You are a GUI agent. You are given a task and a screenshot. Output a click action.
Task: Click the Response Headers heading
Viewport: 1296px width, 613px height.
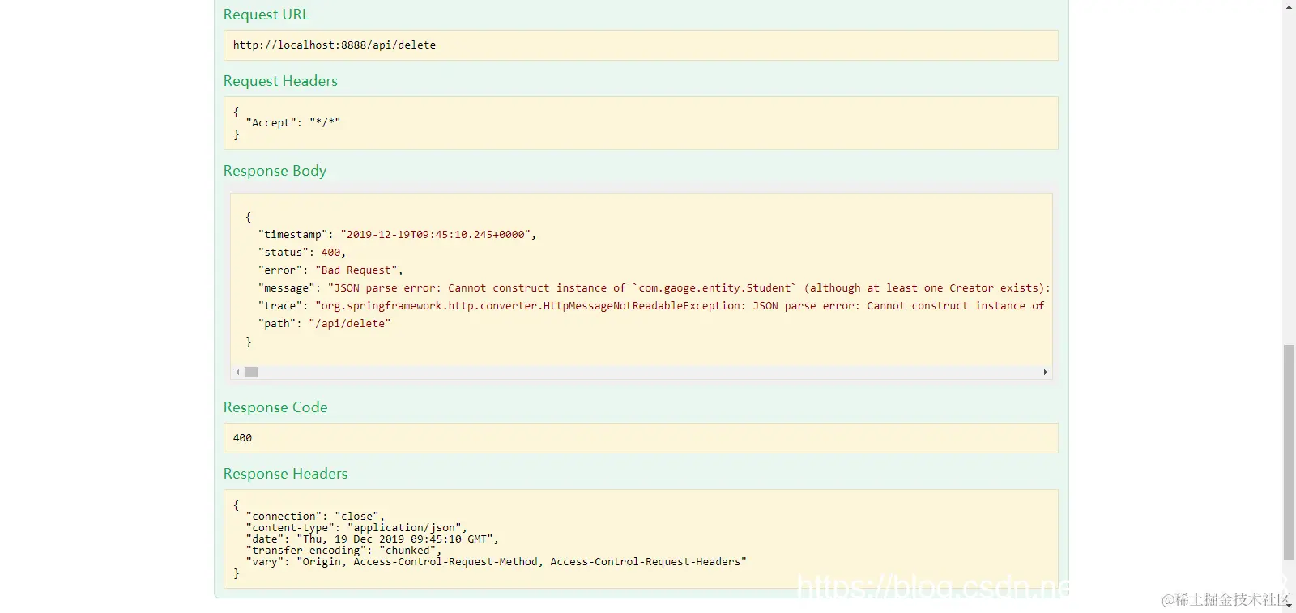(285, 474)
